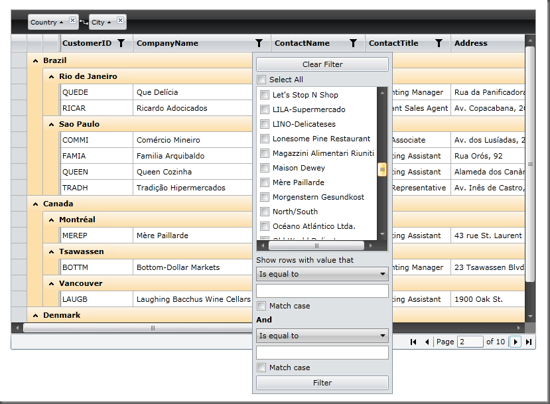550x404 pixels.
Task: Go to the next page
Action: pyautogui.click(x=516, y=342)
